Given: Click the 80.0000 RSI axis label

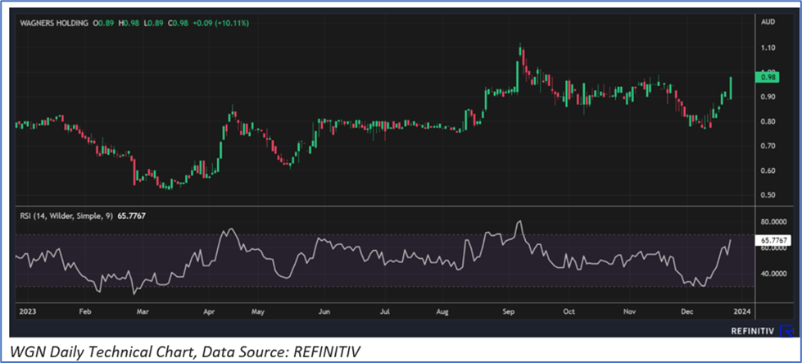Looking at the screenshot, I should [x=774, y=222].
